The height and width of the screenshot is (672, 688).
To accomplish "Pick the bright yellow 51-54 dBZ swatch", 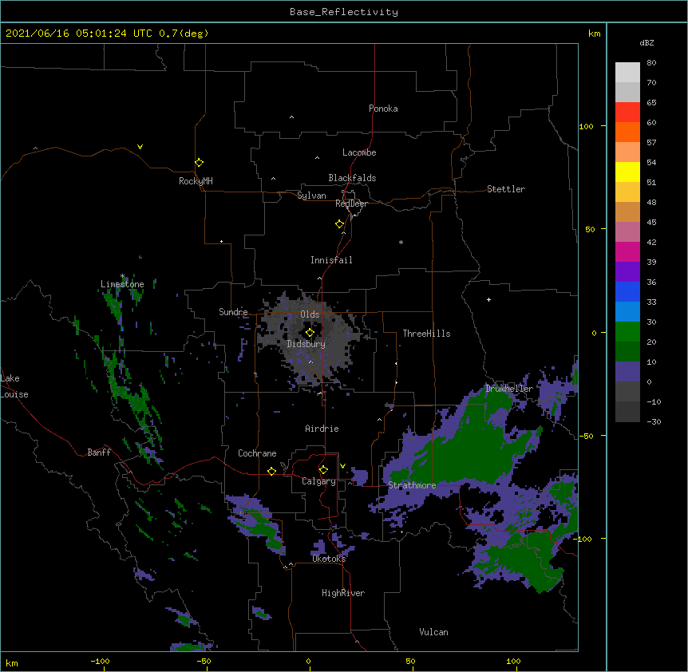I will [627, 172].
